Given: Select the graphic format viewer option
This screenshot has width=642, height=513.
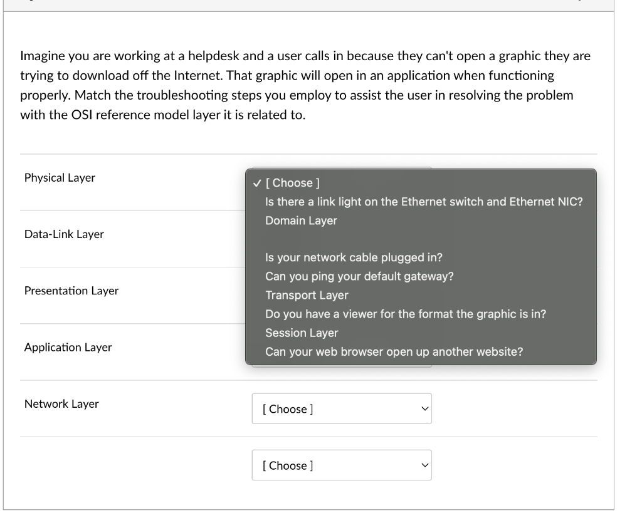Looking at the screenshot, I should tap(406, 314).
